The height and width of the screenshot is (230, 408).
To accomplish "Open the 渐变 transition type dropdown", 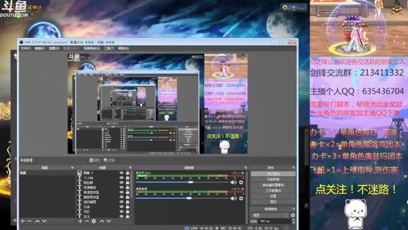I will point(271,215).
